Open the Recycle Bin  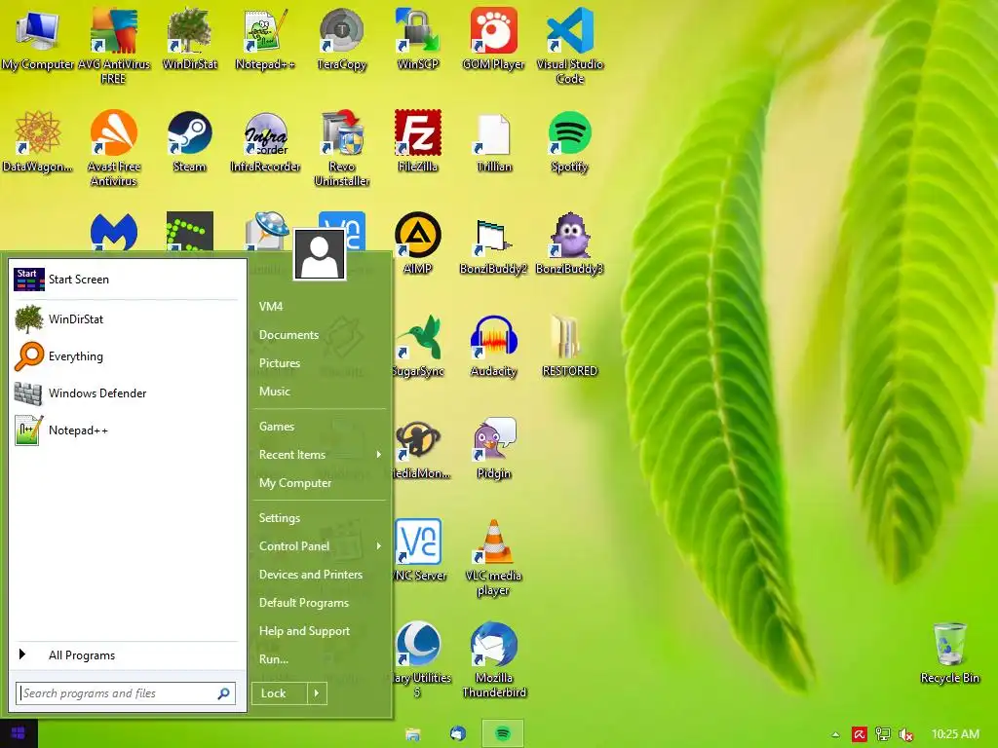949,654
